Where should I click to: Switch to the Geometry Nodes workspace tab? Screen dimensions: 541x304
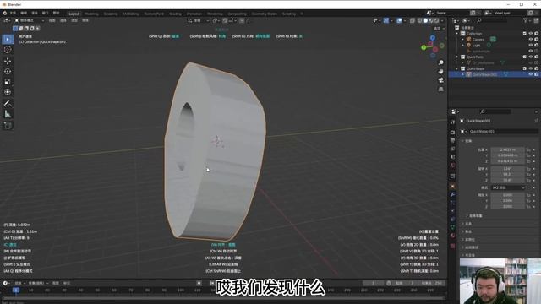point(265,14)
